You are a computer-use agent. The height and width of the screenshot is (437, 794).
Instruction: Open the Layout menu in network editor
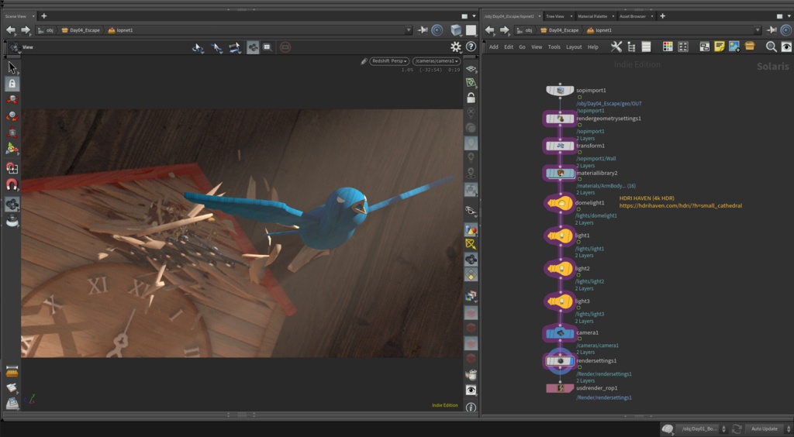[574, 47]
